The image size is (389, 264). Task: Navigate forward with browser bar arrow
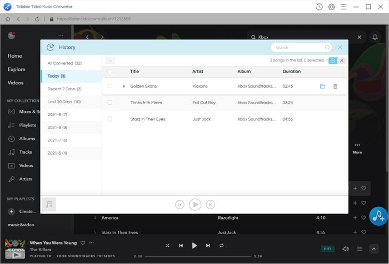(x=28, y=19)
